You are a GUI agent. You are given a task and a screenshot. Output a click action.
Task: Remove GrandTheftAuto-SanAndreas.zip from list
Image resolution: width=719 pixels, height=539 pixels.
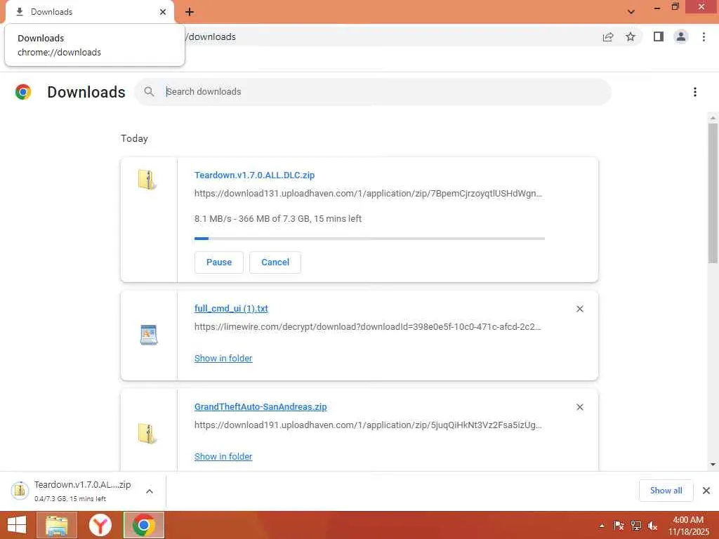point(579,407)
